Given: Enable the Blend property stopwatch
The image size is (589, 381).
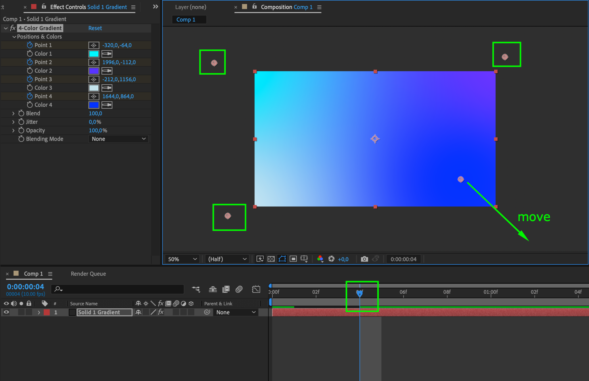Looking at the screenshot, I should coord(21,113).
